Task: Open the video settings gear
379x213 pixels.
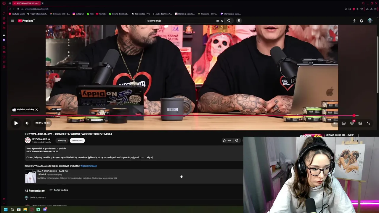Action: (x=352, y=123)
